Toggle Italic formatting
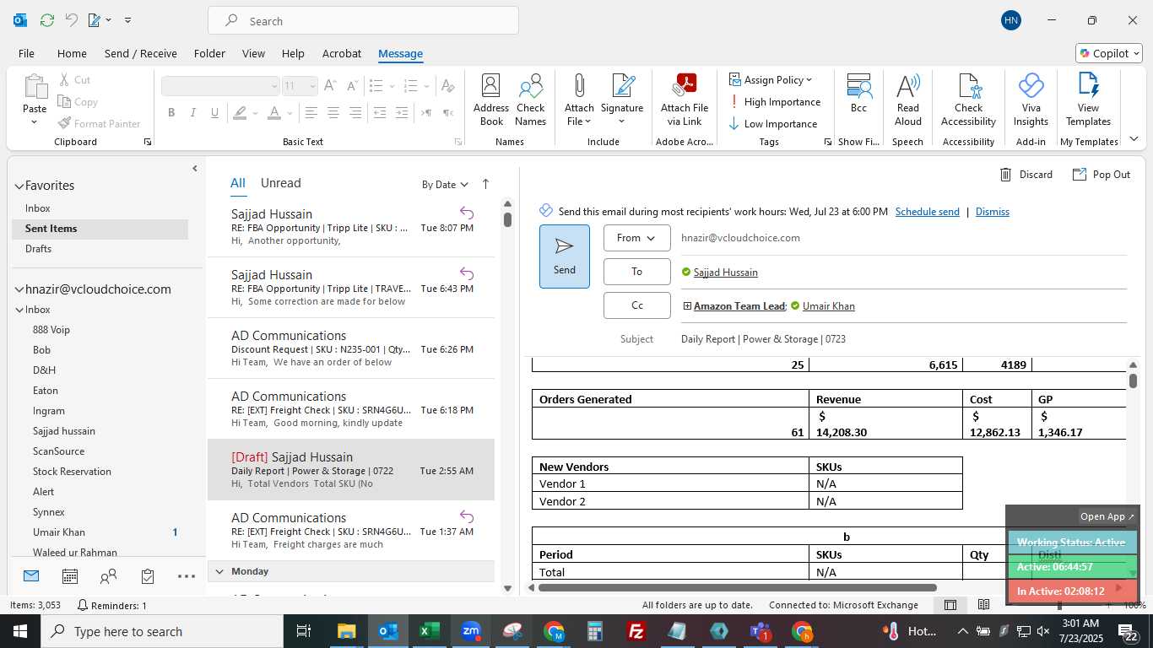The height and width of the screenshot is (648, 1153). tap(192, 112)
